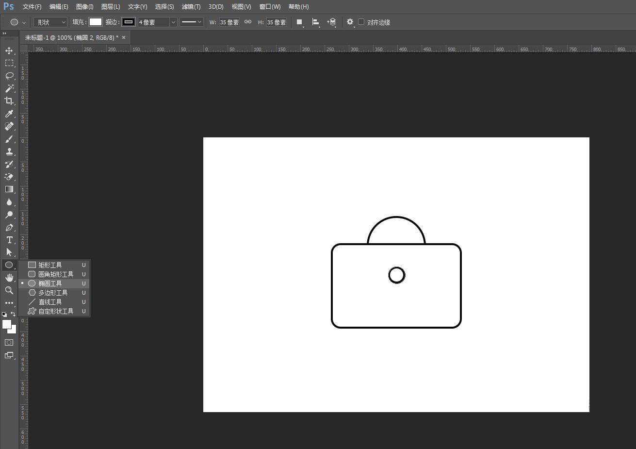The height and width of the screenshot is (449, 636).
Task: Select the Horizontal Type tool
Action: point(9,240)
